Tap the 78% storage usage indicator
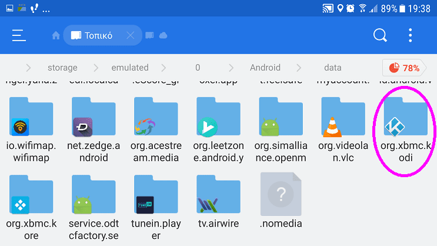Screen dimensions: 437x246 [x=405, y=68]
